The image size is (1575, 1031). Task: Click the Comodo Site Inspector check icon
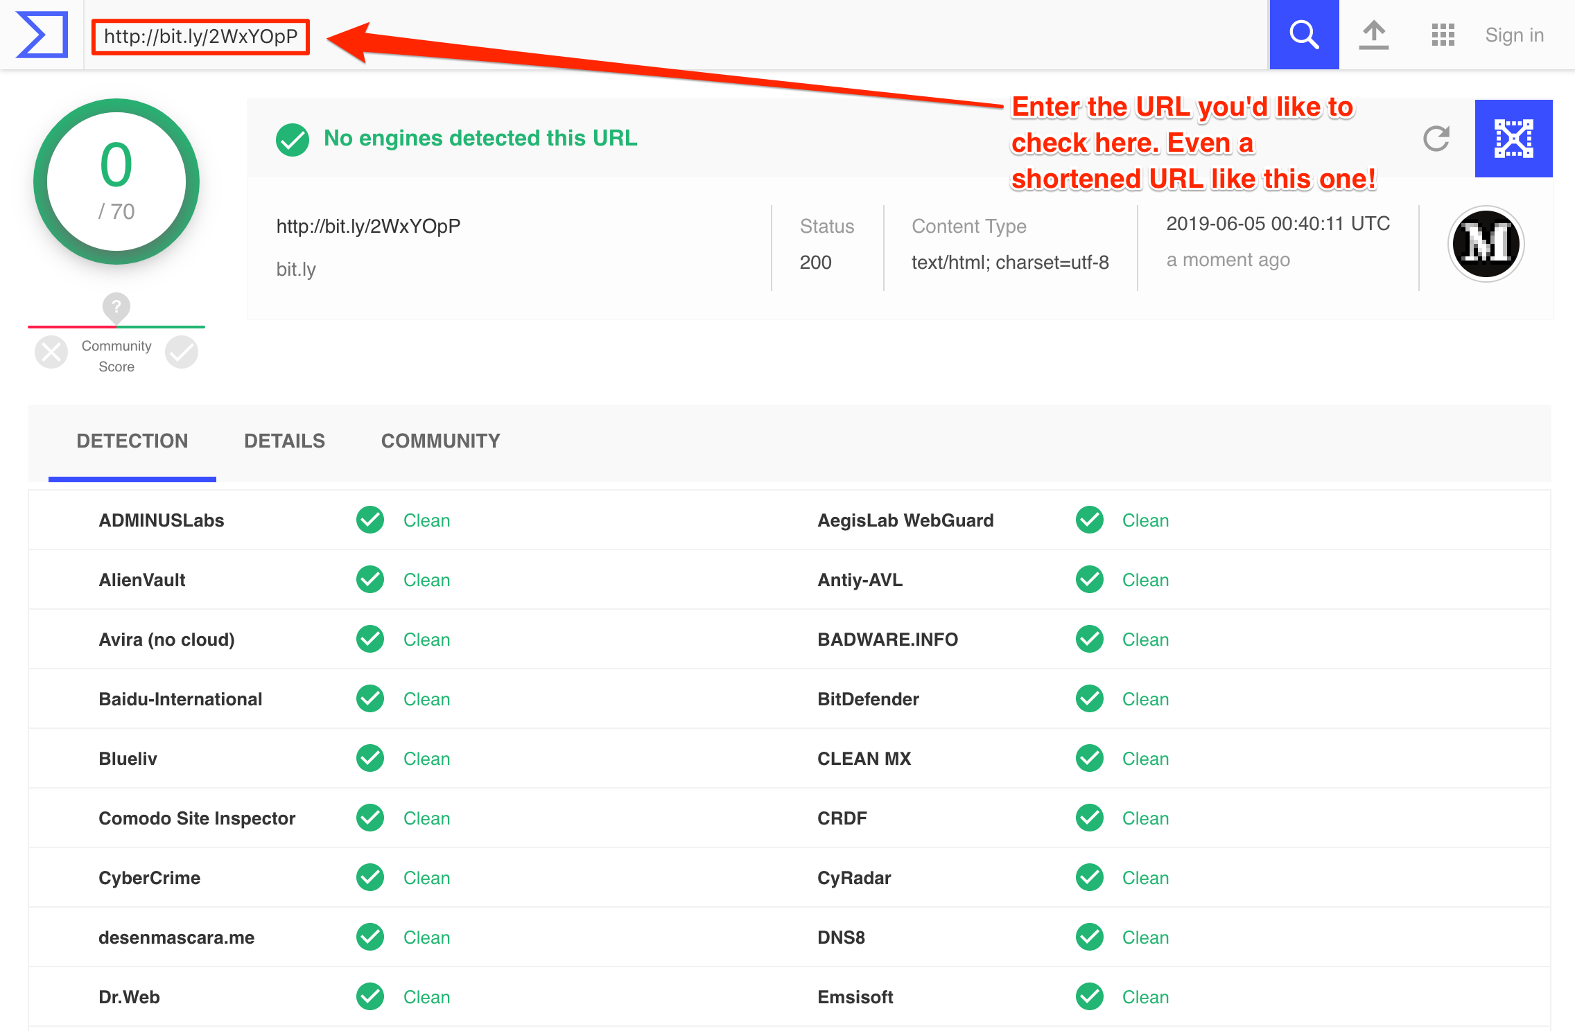point(370,818)
